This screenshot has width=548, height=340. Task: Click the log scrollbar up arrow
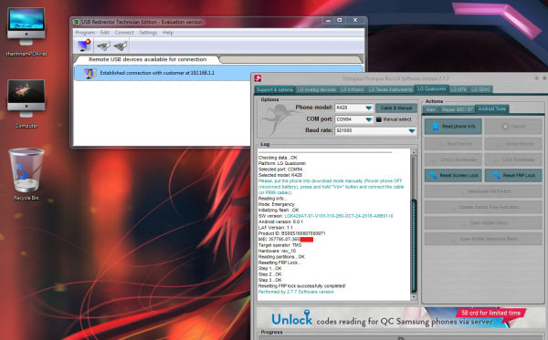(x=414, y=152)
